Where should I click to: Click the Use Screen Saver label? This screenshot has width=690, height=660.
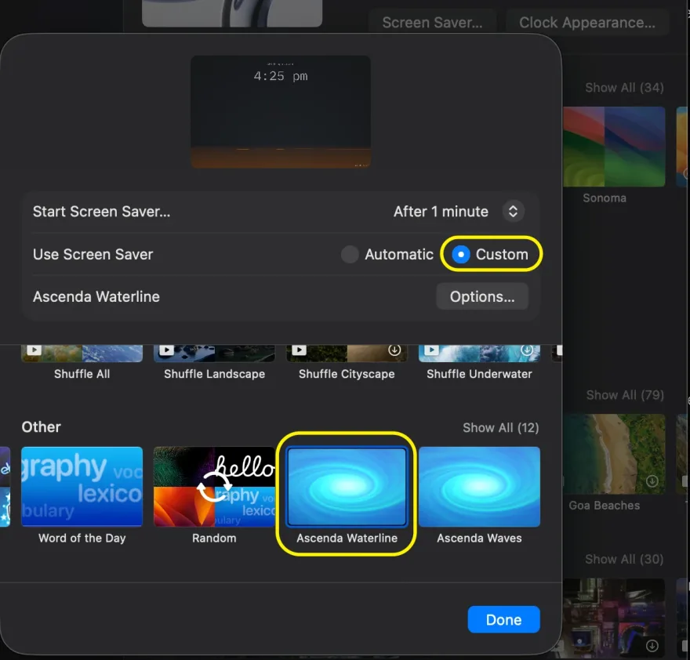(93, 254)
